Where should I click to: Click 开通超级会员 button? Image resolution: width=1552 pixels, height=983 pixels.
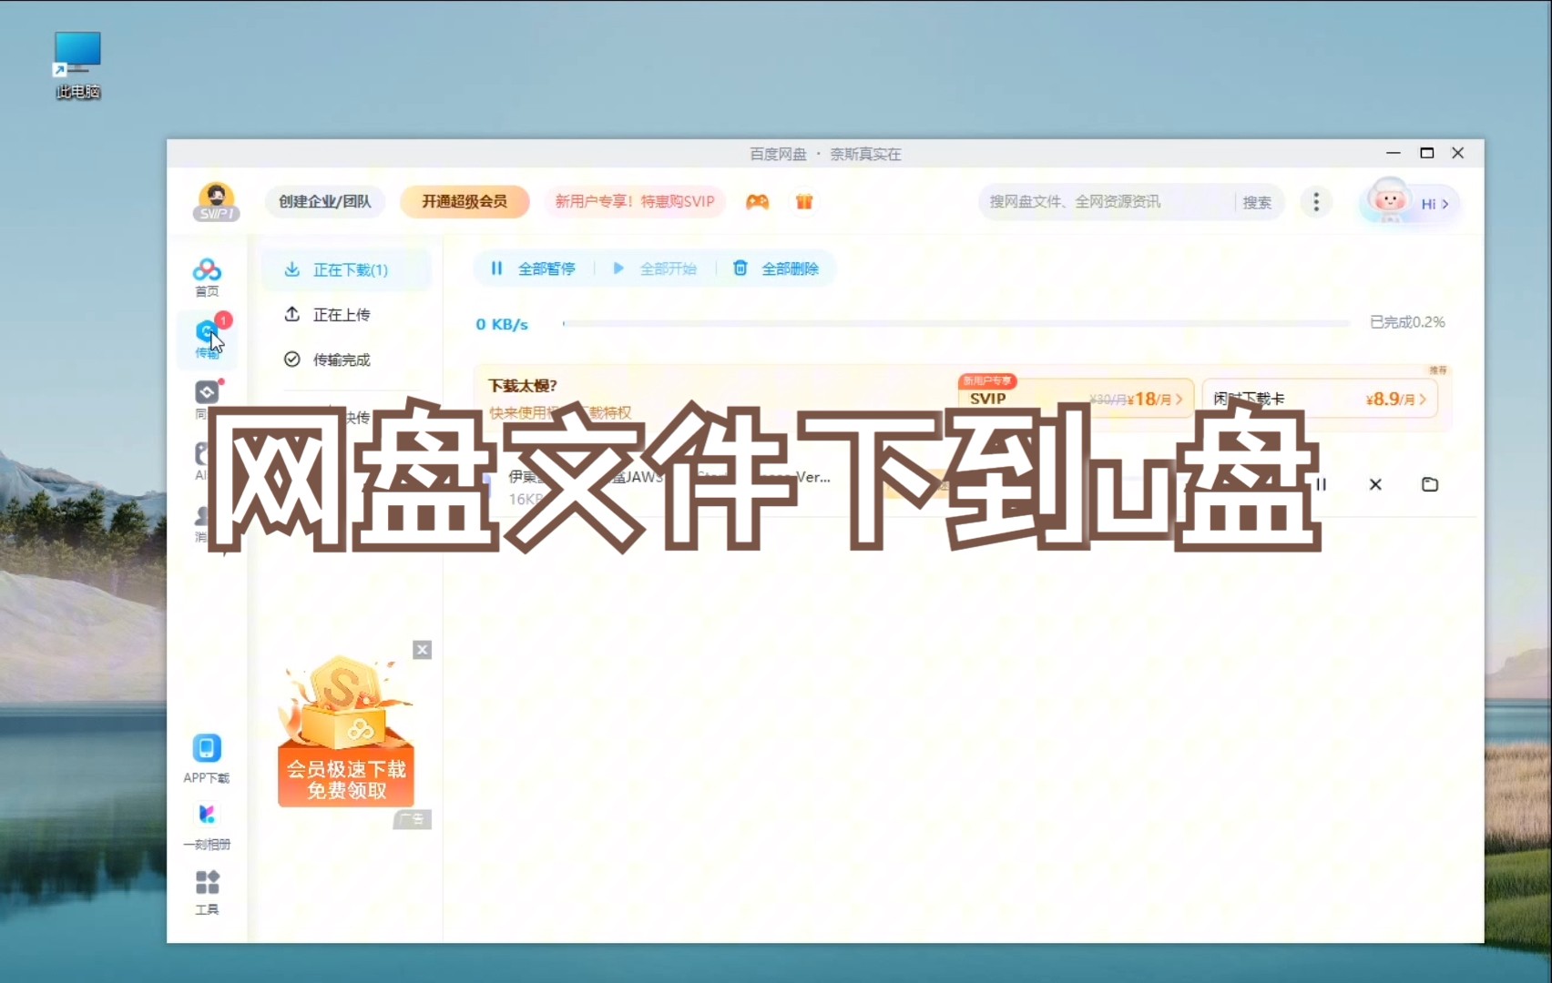pos(465,201)
